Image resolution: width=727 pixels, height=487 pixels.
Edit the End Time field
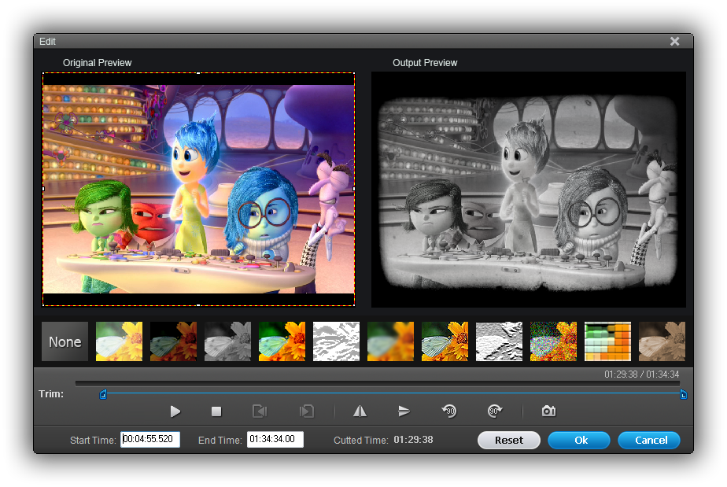coord(274,440)
